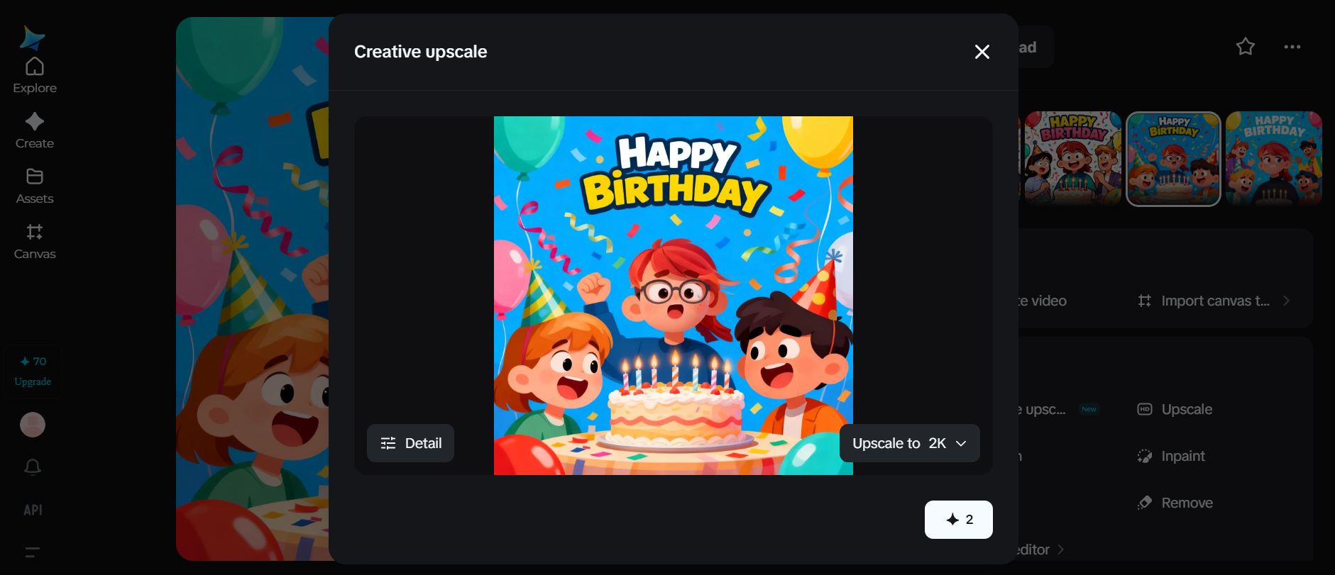Viewport: 1335px width, 575px height.
Task: Favorite the image with star icon
Action: click(x=1246, y=47)
